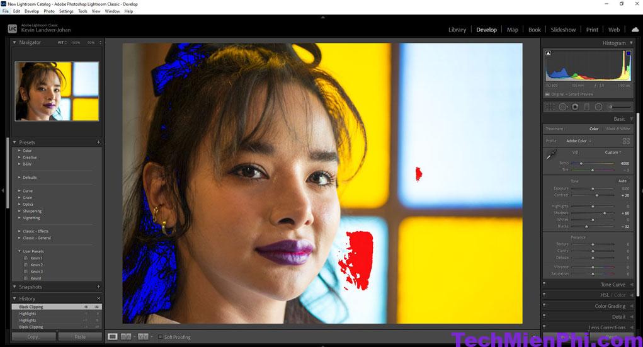Toggle Color Grading panel on/off switch
Screen dimensions: 643x347
pos(545,305)
